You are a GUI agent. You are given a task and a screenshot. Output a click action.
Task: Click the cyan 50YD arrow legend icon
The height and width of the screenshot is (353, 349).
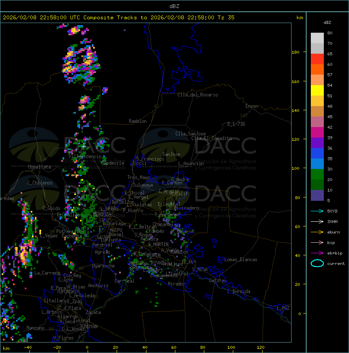pyautogui.click(x=317, y=211)
